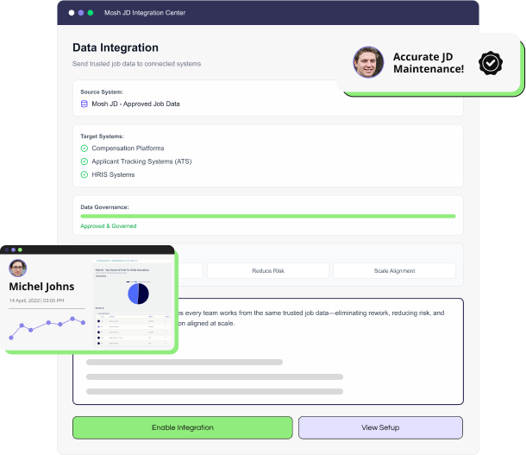Click the View Setup button

380,427
